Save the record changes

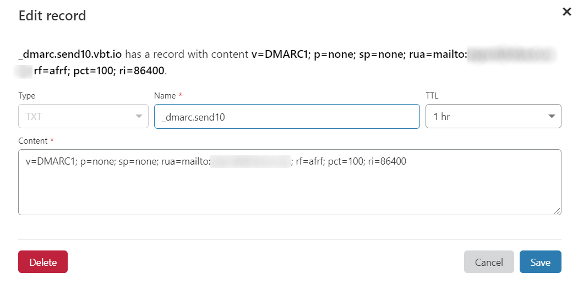point(540,262)
